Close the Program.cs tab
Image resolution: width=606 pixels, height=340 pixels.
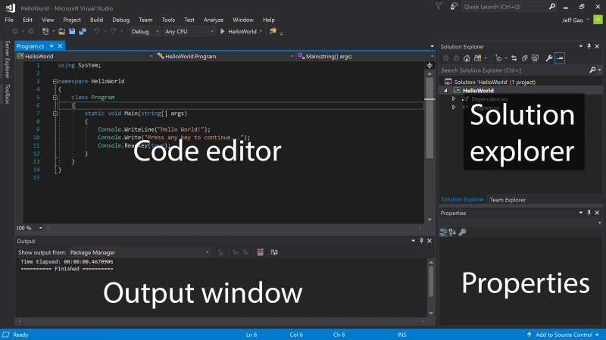60,45
